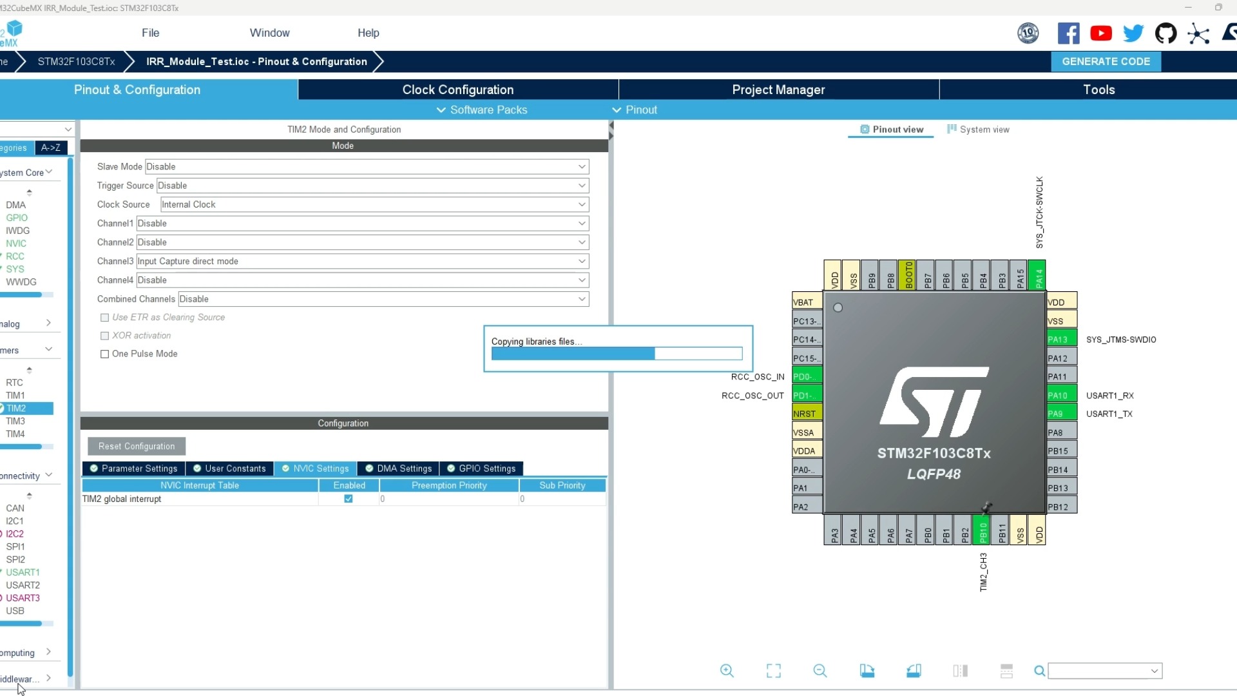The width and height of the screenshot is (1237, 696).
Task: Switch to the Clock Configuration tab
Action: 457,90
